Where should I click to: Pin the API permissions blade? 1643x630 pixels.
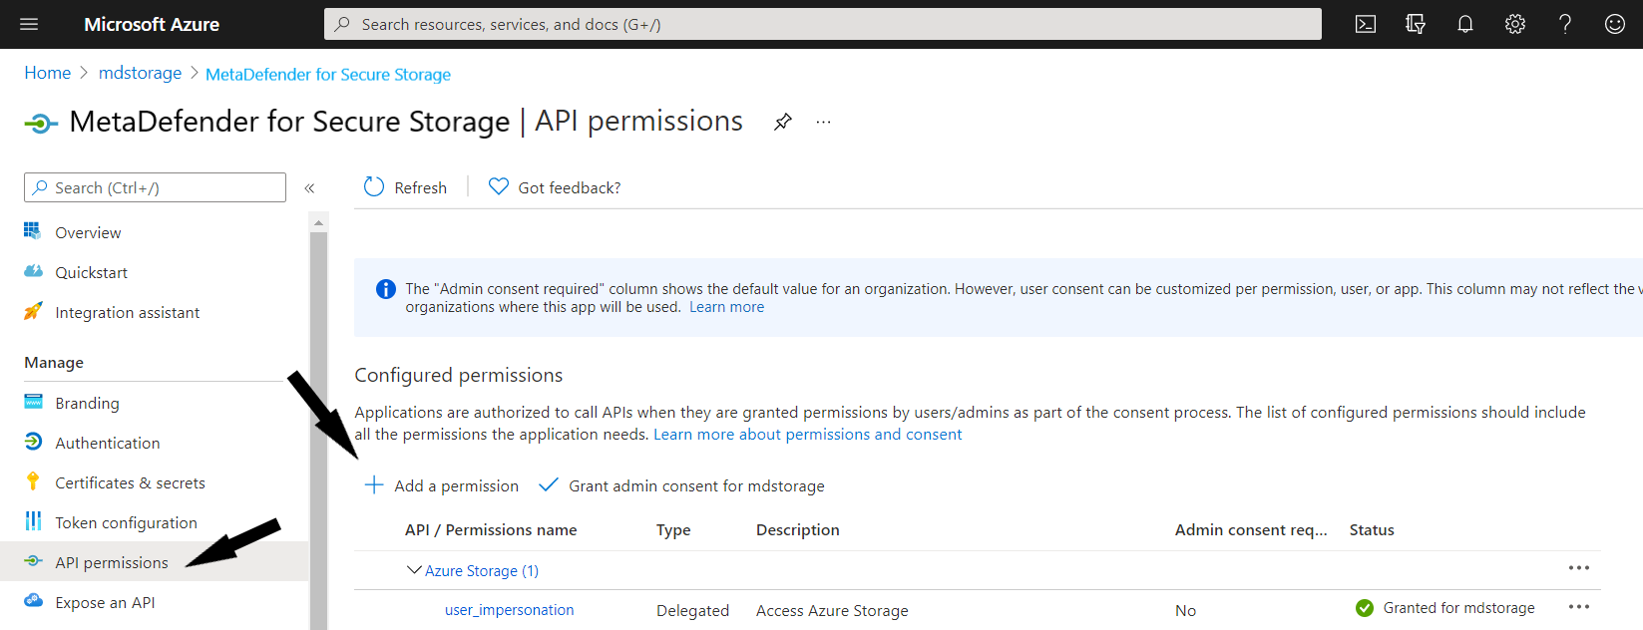pos(783,122)
